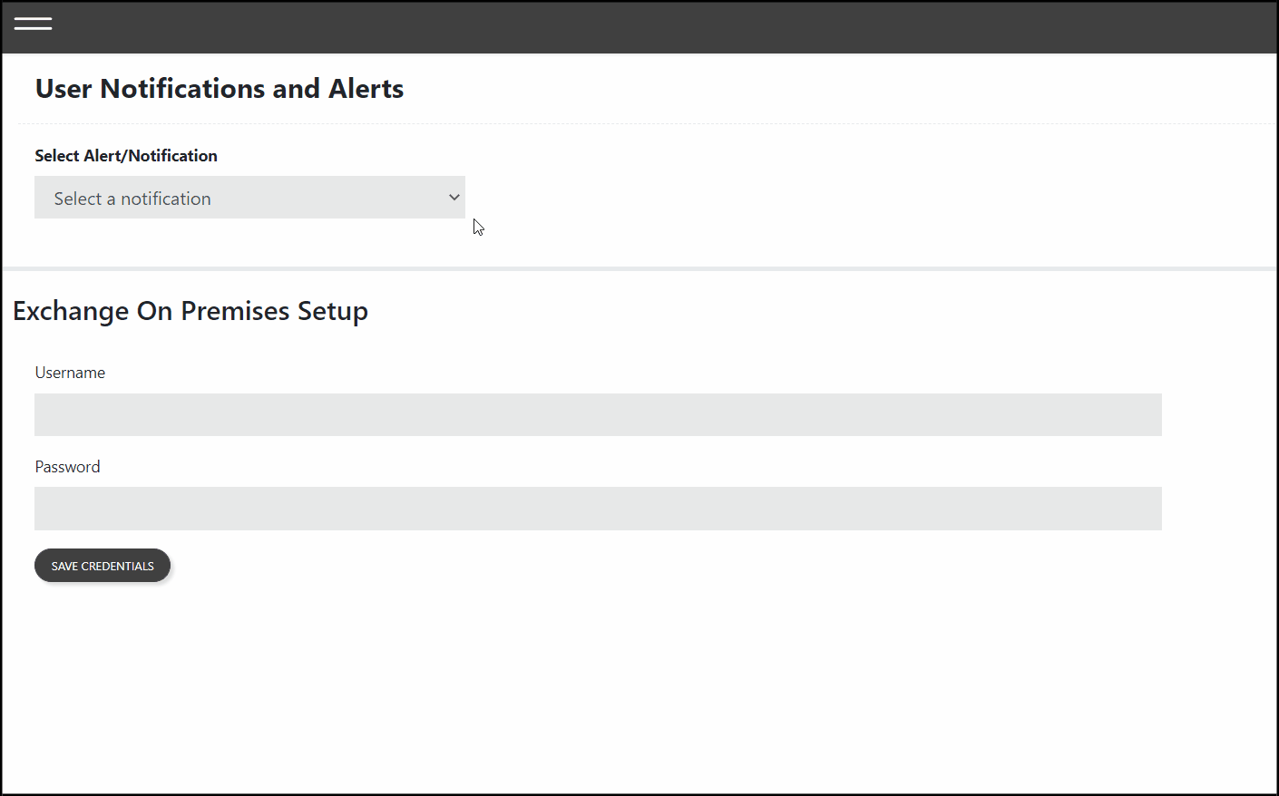This screenshot has width=1279, height=796.
Task: Click the Password field label
Action: [67, 467]
